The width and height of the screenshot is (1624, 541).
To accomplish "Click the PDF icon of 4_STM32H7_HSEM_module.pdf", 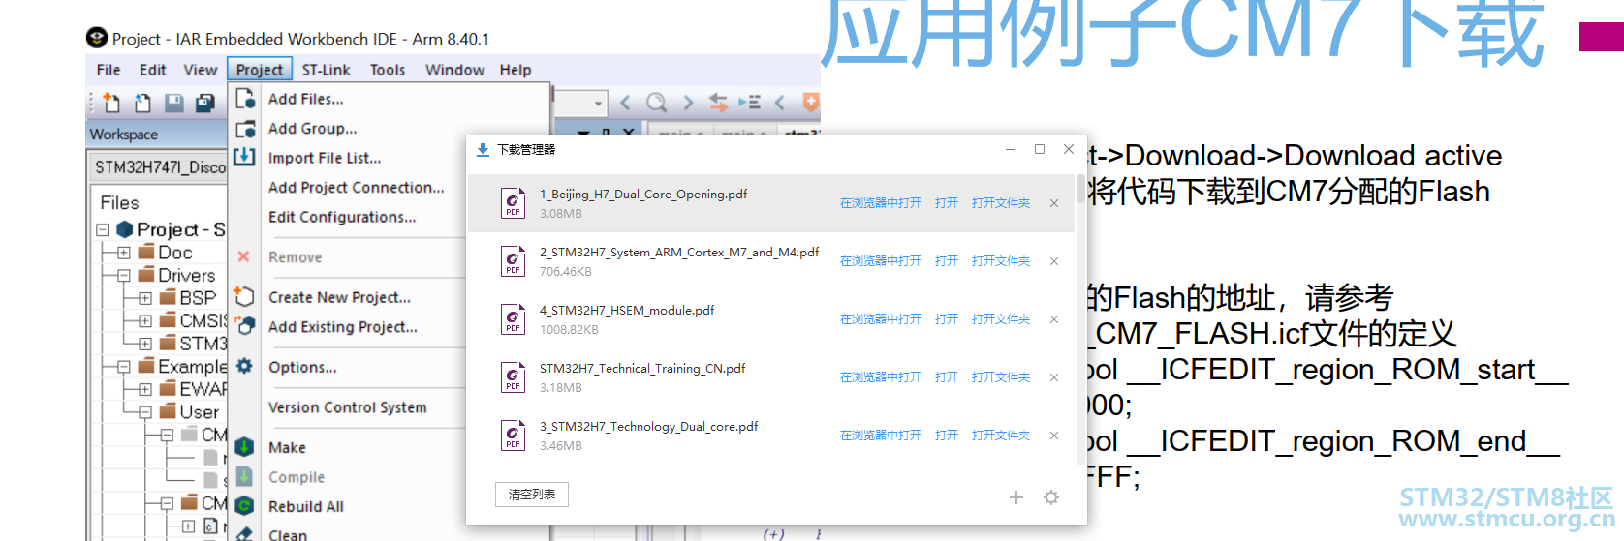I will click(513, 319).
